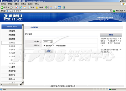Click the 双线策略 section title

coord(28,34)
